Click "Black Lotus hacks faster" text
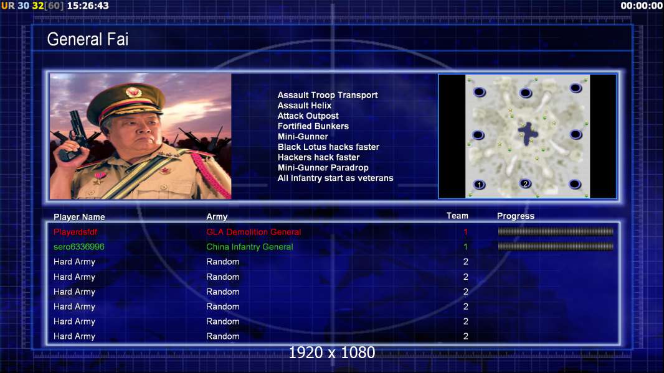 (328, 147)
